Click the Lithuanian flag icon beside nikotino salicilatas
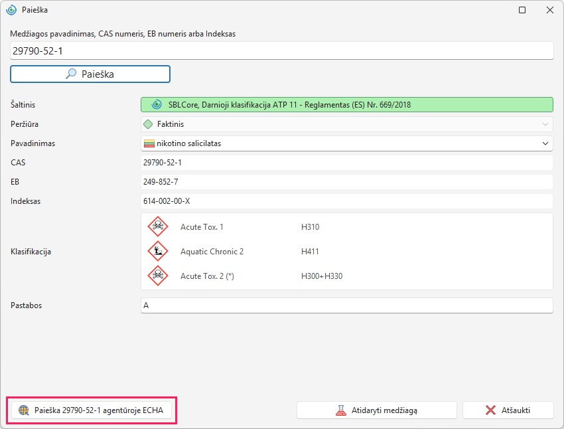 click(149, 143)
